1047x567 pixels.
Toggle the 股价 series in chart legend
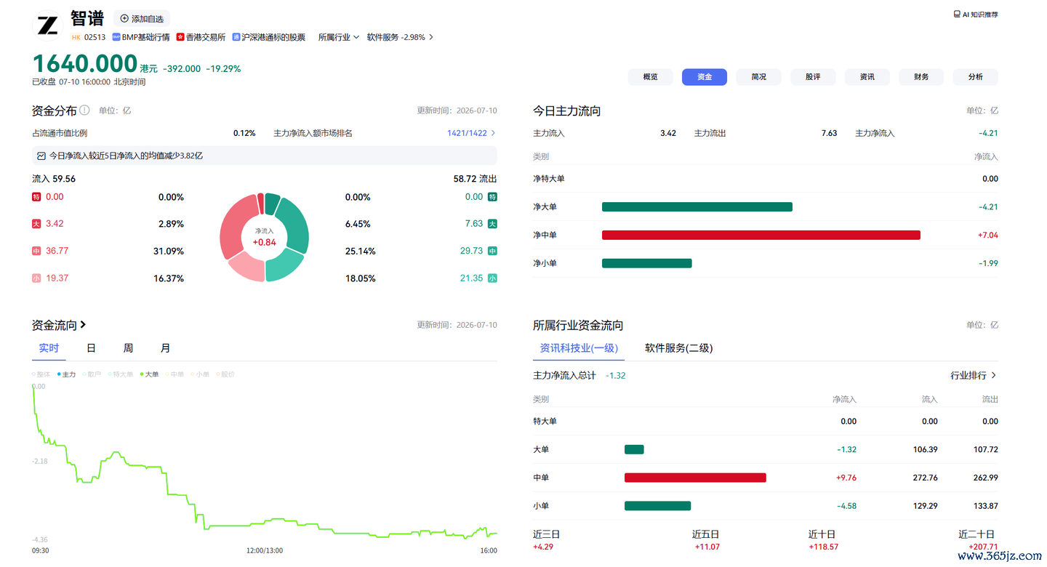(x=225, y=374)
